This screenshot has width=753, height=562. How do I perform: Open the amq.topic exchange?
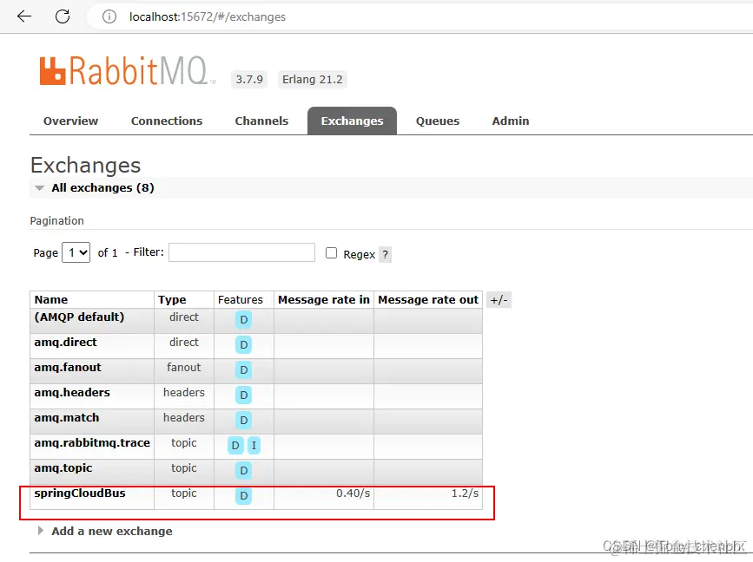[x=63, y=468]
